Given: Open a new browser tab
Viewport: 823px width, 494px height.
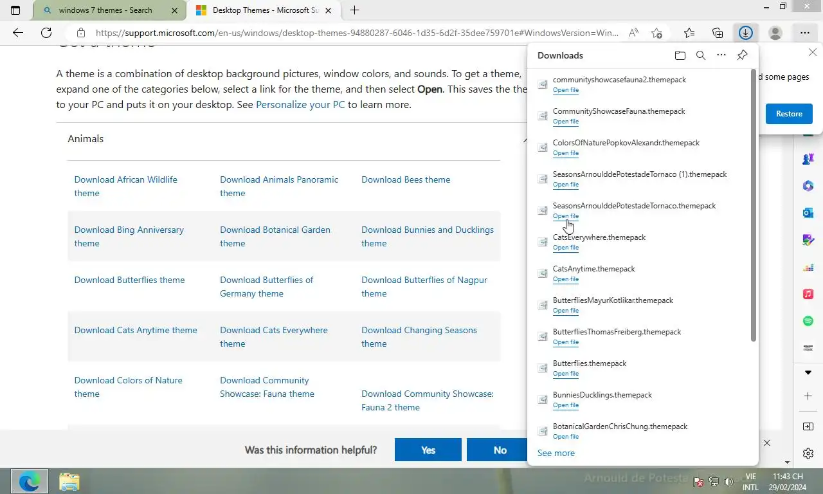Looking at the screenshot, I should pyautogui.click(x=354, y=10).
